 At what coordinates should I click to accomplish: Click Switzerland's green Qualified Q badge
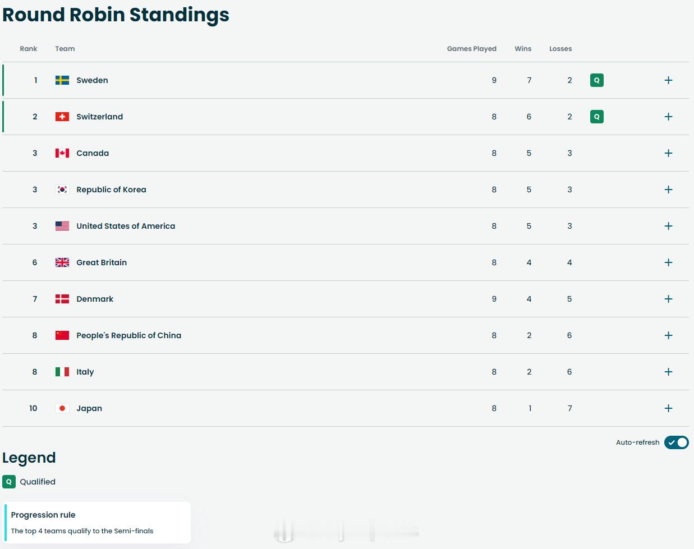[596, 117]
